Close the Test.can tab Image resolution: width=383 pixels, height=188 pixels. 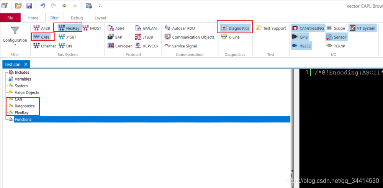point(26,64)
